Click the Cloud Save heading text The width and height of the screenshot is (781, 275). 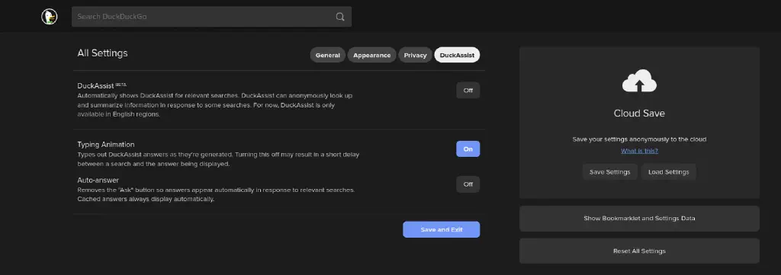pos(639,114)
